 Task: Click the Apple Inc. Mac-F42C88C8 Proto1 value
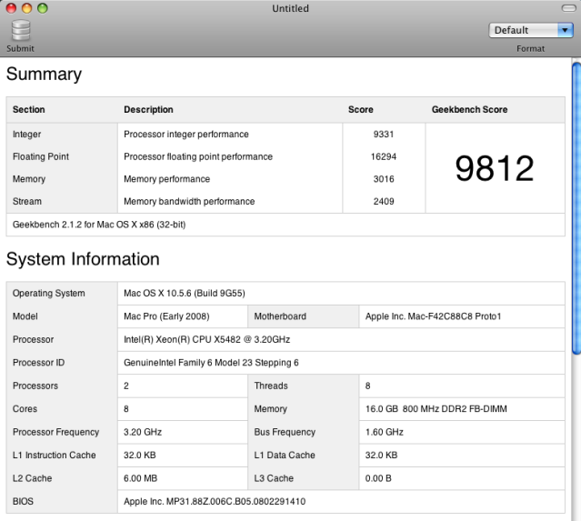[433, 316]
